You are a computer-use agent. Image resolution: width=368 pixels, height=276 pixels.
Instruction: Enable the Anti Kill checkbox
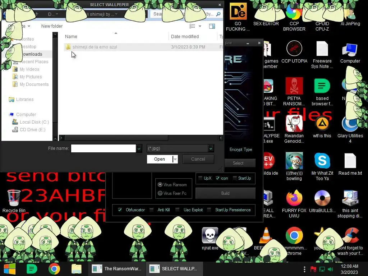(152, 210)
